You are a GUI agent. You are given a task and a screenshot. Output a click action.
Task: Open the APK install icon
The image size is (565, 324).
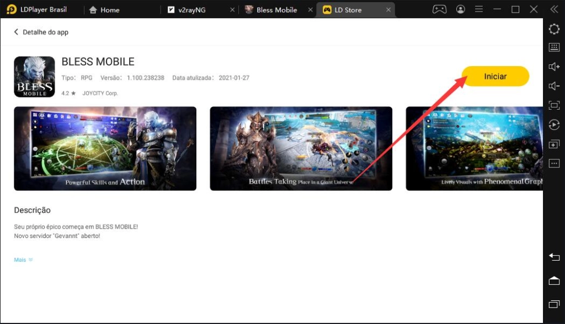(555, 144)
